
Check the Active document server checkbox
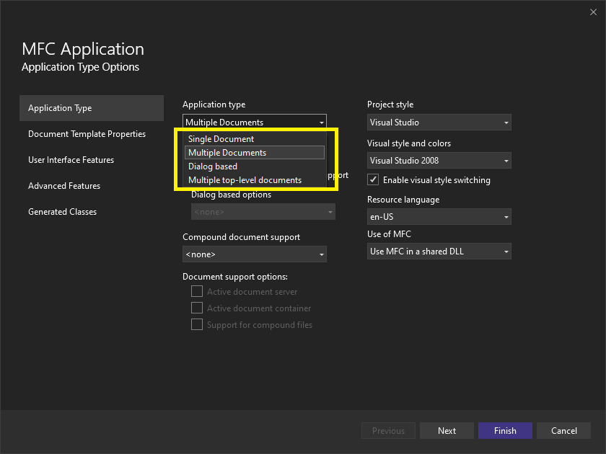[x=197, y=291]
